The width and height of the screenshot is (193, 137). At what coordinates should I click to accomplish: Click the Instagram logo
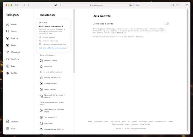coord(12,15)
